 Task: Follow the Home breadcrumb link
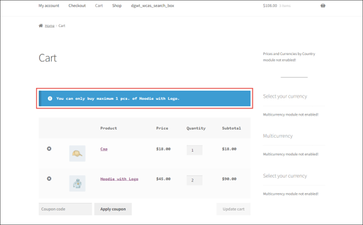pyautogui.click(x=49, y=26)
